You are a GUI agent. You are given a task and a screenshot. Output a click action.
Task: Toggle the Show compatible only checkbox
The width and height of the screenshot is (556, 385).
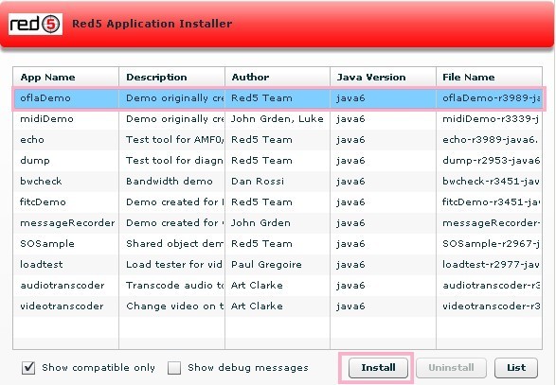tap(28, 368)
